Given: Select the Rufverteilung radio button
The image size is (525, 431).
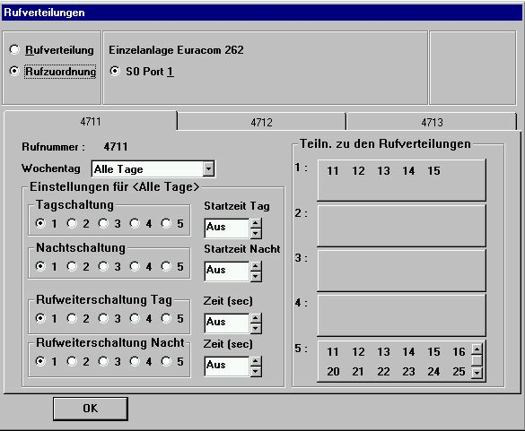Looking at the screenshot, I should [x=14, y=50].
